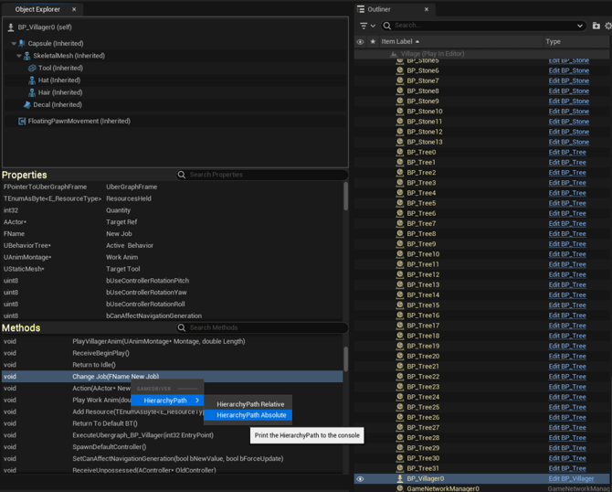Click the FloatingPawnMovement component icon

(x=22, y=121)
